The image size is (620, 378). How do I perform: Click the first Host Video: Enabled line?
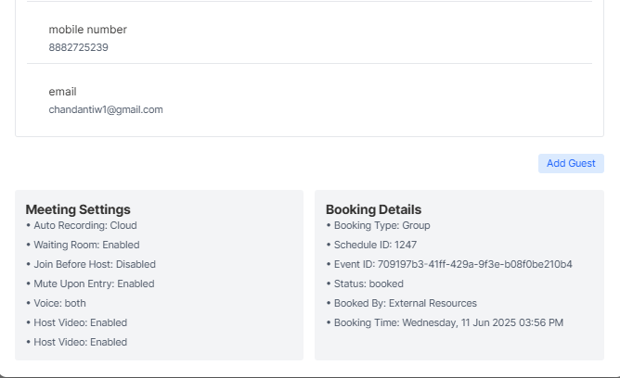[79, 322]
